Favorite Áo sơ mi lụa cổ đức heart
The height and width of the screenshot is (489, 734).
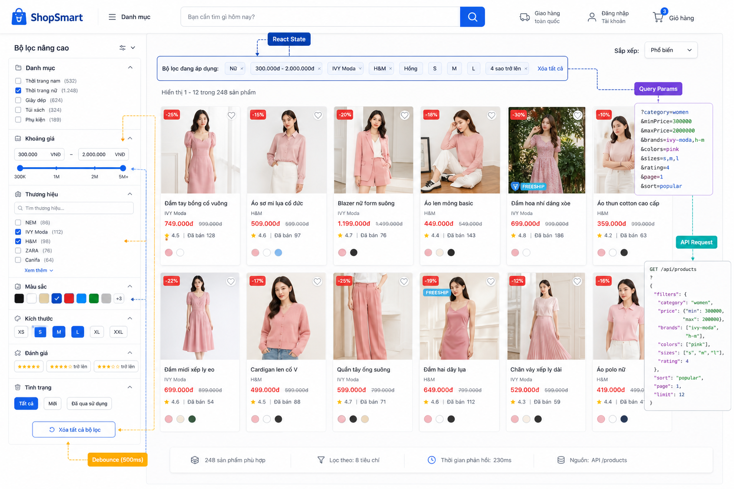(x=318, y=115)
